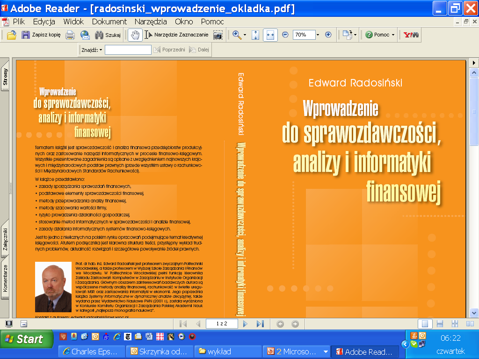
Task: Activate Narzędzie Zaznaczanie selection tool
Action: [x=176, y=35]
